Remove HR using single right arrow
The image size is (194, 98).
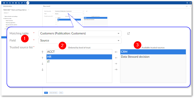tap(116, 64)
